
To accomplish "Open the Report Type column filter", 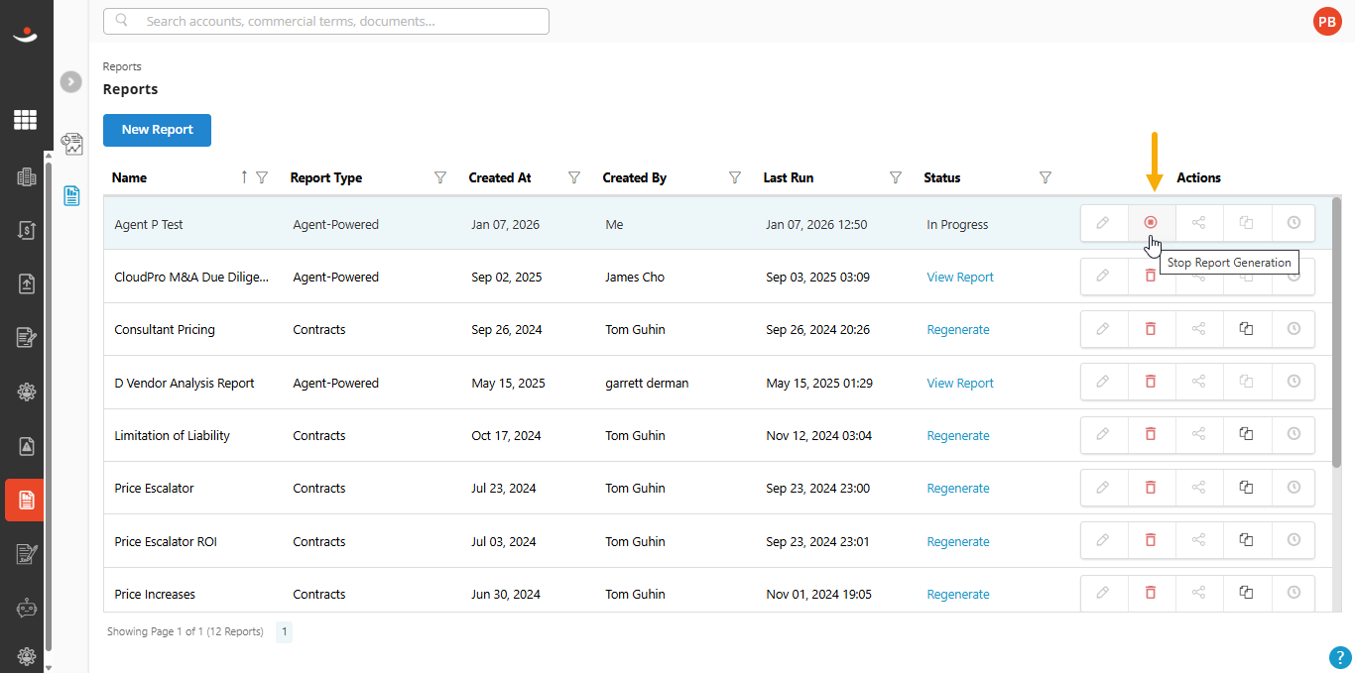I will click(x=440, y=177).
